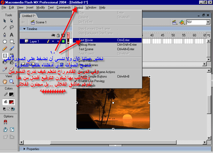This screenshot has height=153, width=213.
Task: Select the Line tool
Action: [5, 28]
